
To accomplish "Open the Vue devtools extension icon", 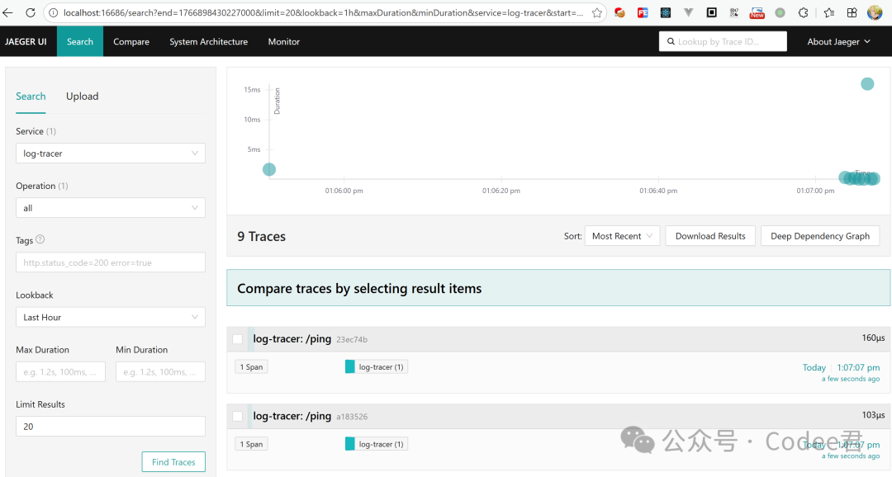I will [688, 12].
